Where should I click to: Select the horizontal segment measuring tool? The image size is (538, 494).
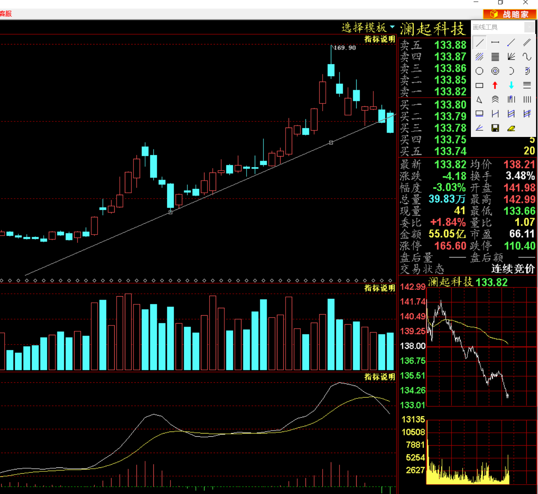[495, 43]
